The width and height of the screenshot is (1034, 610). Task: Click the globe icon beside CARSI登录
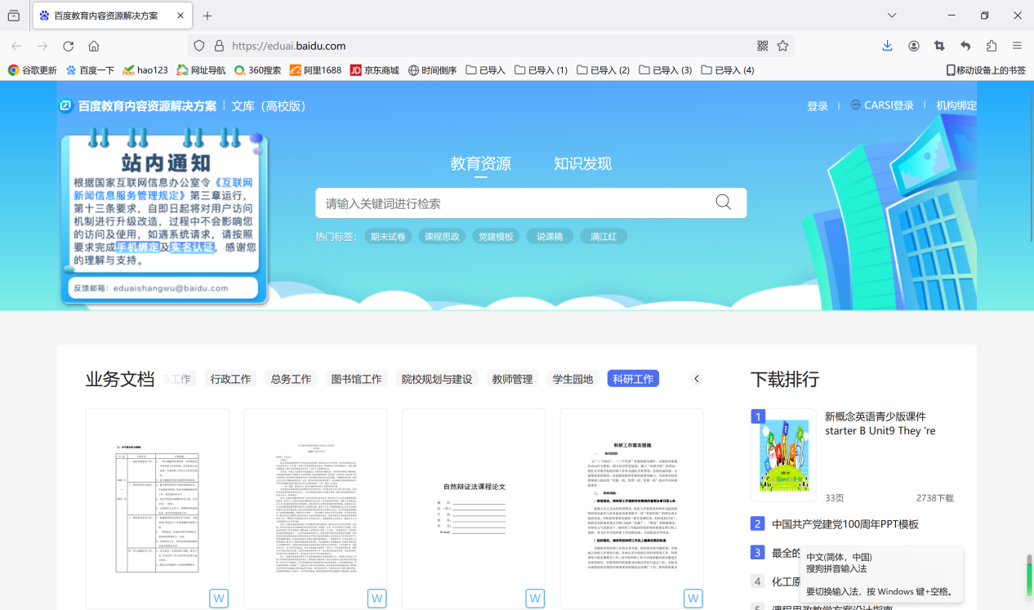pos(856,105)
